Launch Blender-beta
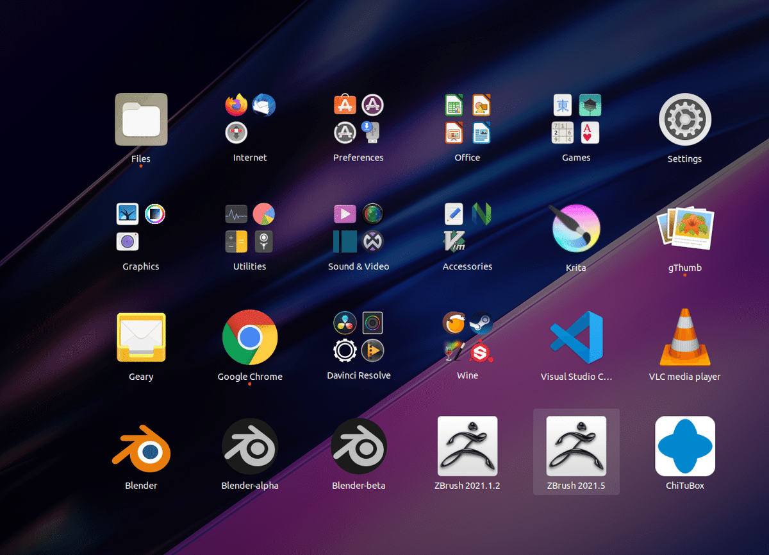Screen dimensions: 769x555 (x=359, y=447)
